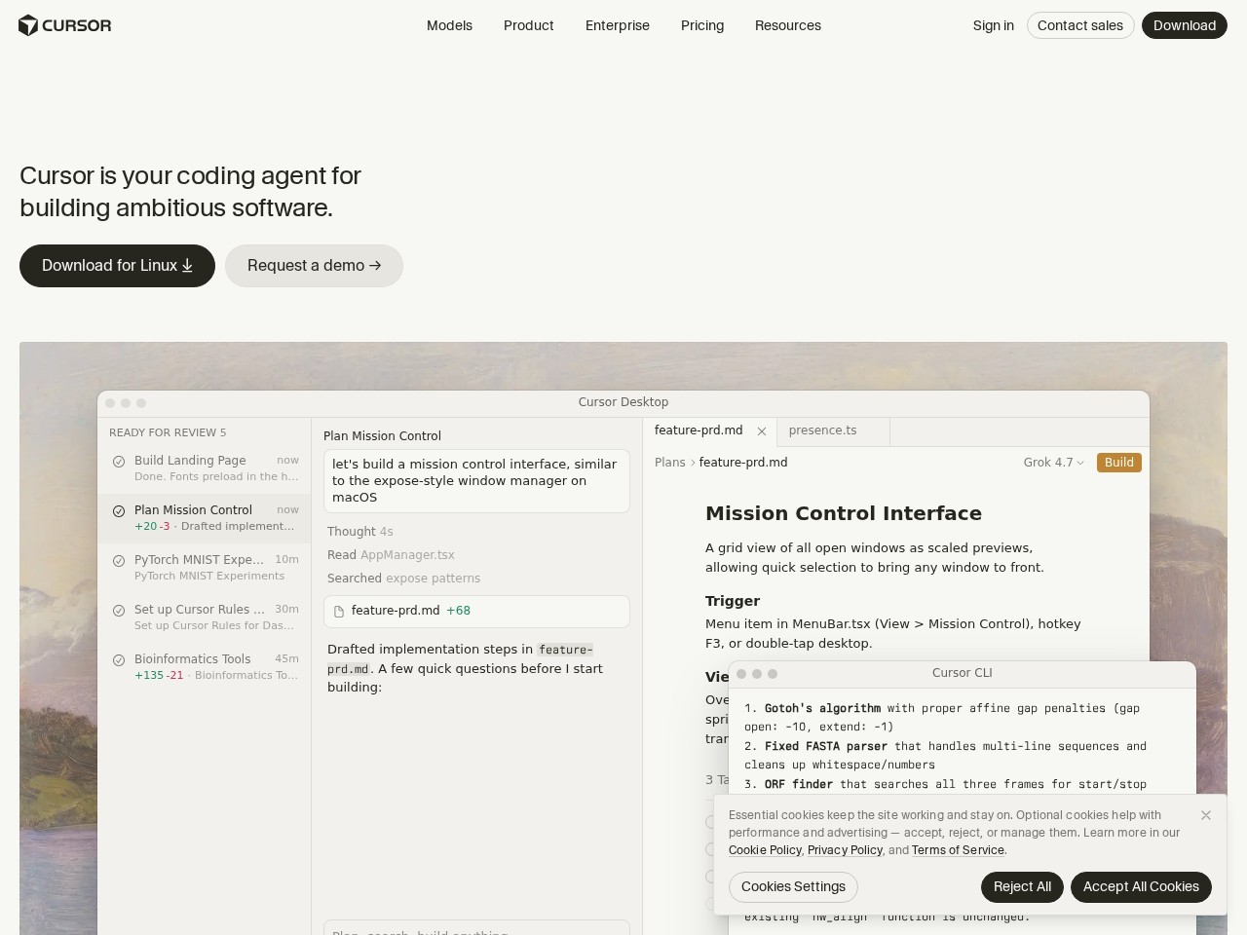
Task: Click the 'Read AppManager.tsx' step
Action: pos(391,555)
